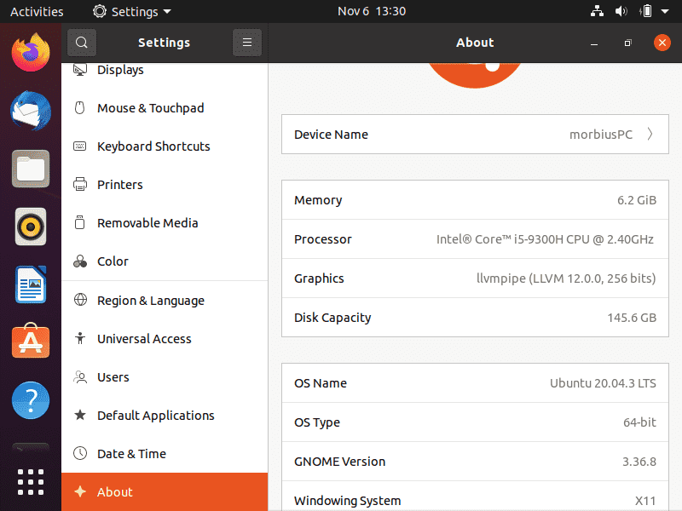The width and height of the screenshot is (682, 511).
Task: Open the clock Nov 6 13:30 menu
Action: click(x=372, y=11)
